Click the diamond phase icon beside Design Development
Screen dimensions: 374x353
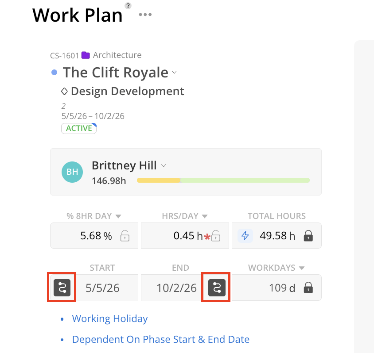point(64,92)
